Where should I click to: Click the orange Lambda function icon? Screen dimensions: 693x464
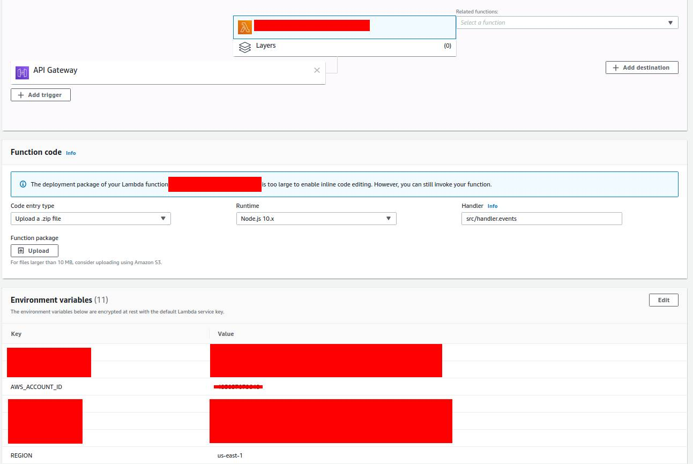tap(245, 27)
